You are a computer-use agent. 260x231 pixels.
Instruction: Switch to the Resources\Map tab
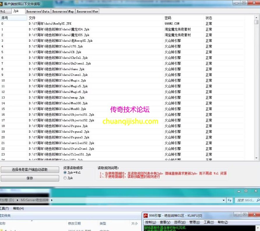pyautogui.click(x=63, y=11)
